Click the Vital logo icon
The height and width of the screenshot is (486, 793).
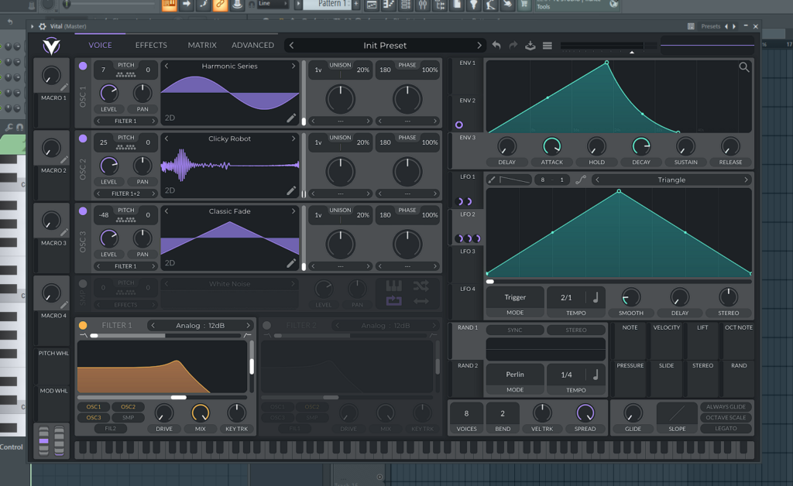click(x=51, y=46)
